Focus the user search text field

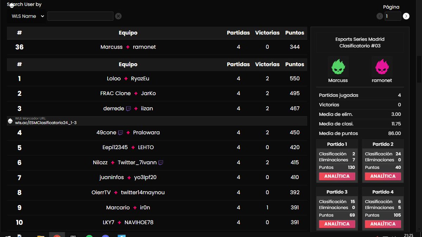80,16
